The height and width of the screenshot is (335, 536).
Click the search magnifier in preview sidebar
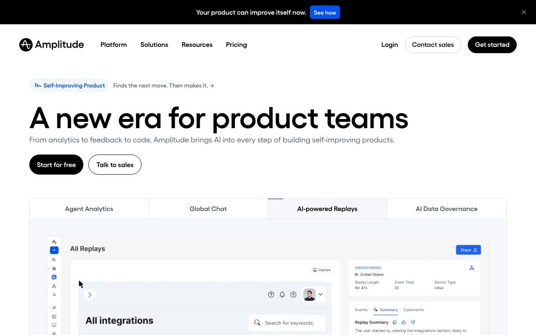(x=54, y=260)
